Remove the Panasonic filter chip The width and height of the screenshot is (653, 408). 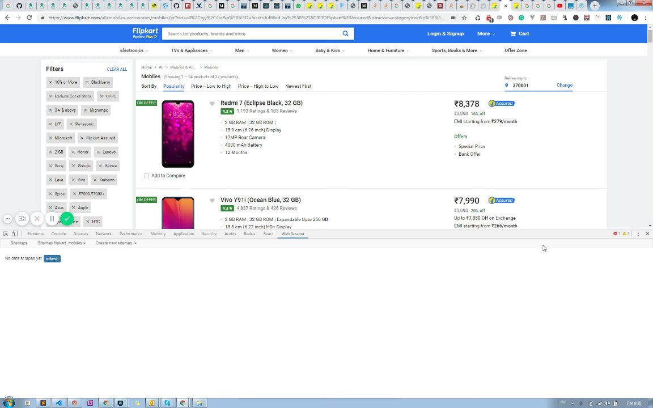coord(71,124)
